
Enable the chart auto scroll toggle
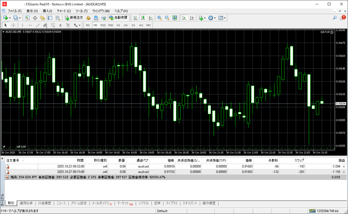tap(185, 18)
